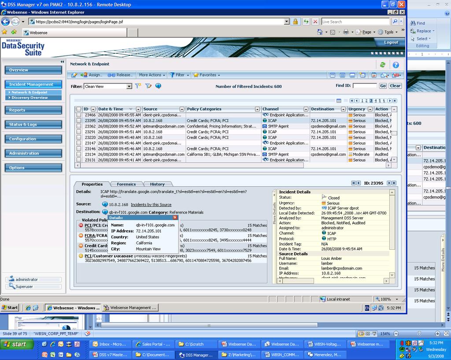Check the box for incident 23220

coord(78,138)
